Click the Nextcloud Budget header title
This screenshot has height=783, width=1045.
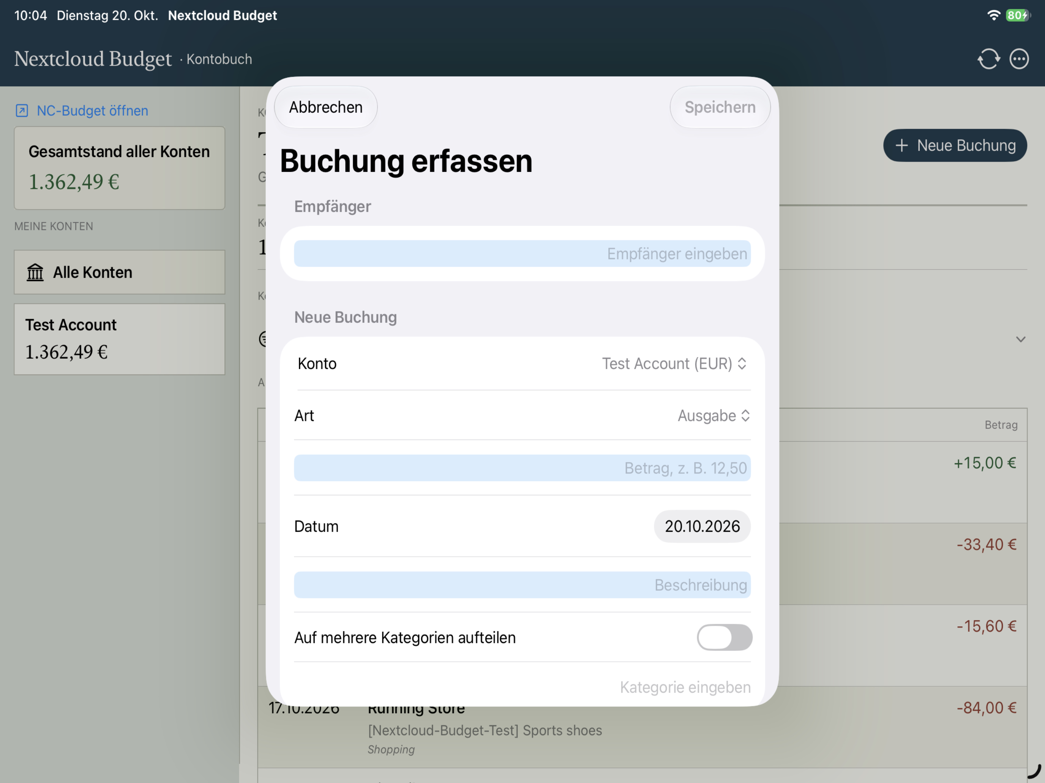coord(93,59)
